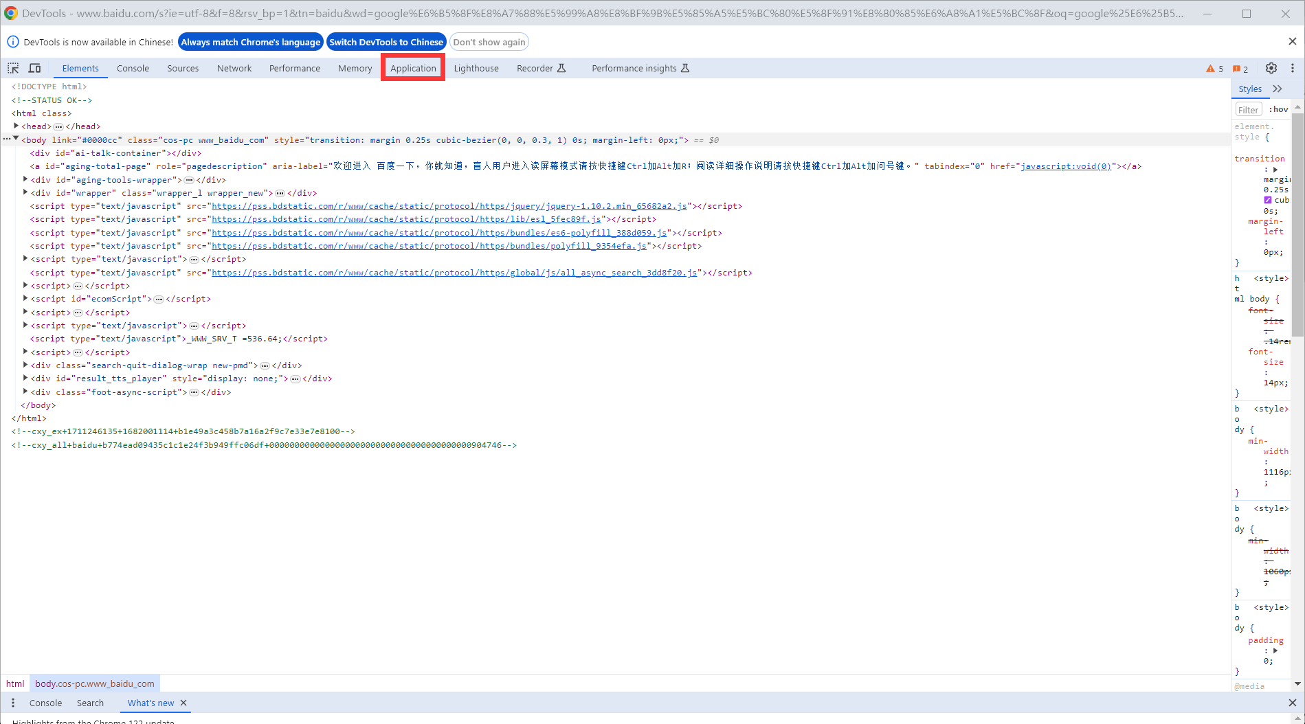This screenshot has width=1305, height=724.
Task: Expand the transition shorthand property arrow
Action: (1275, 169)
